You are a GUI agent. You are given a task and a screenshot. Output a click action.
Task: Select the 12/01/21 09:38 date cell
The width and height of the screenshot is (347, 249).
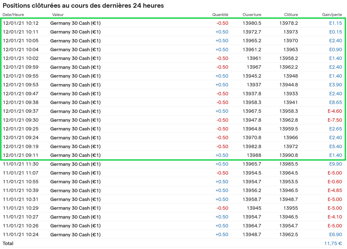pos(21,102)
